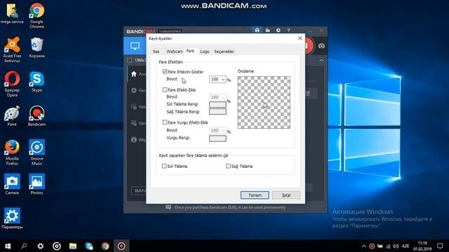449x252 pixels.
Task: Open Photos desktop shortcut
Action: coord(36,185)
